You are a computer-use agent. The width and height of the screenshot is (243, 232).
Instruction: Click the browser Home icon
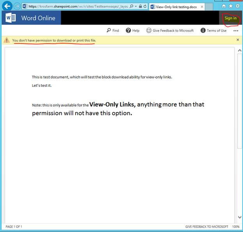point(224,6)
